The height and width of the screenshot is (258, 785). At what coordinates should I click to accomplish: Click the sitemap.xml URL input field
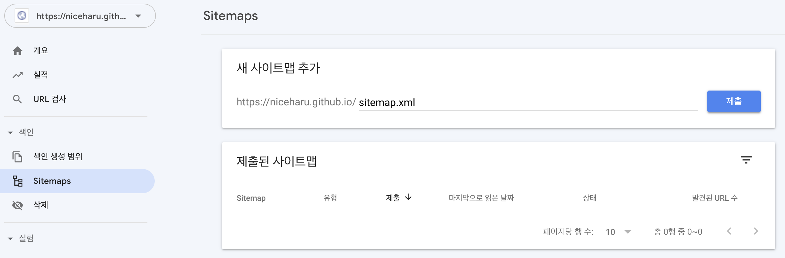click(527, 103)
